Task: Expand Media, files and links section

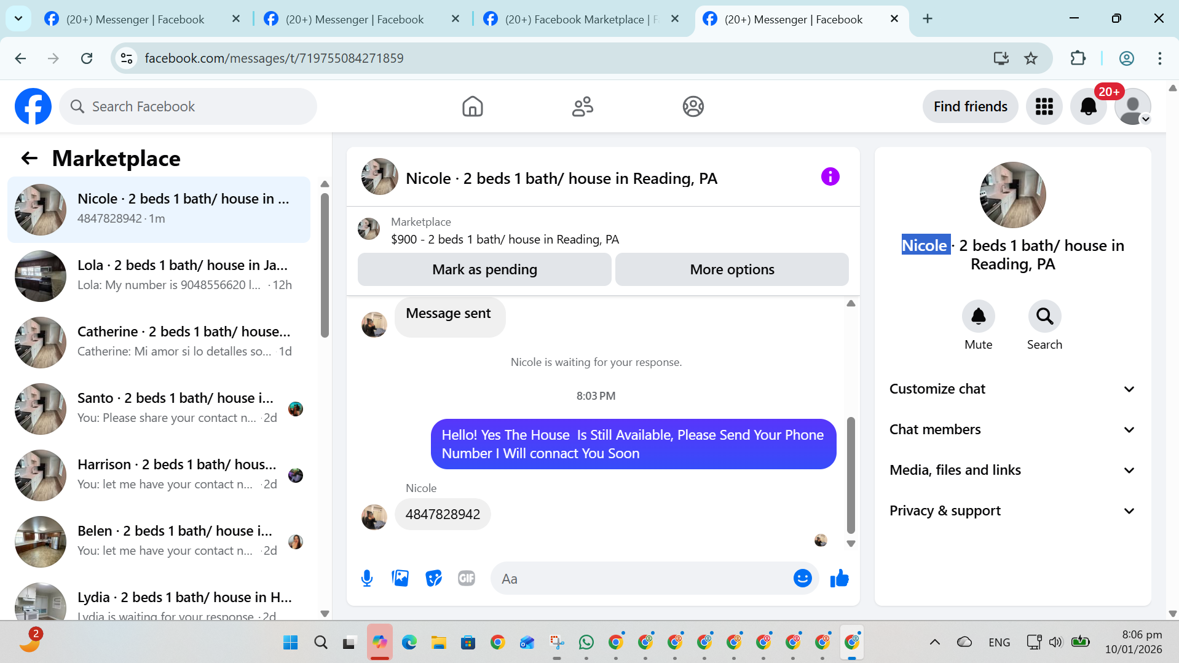Action: click(x=1012, y=470)
